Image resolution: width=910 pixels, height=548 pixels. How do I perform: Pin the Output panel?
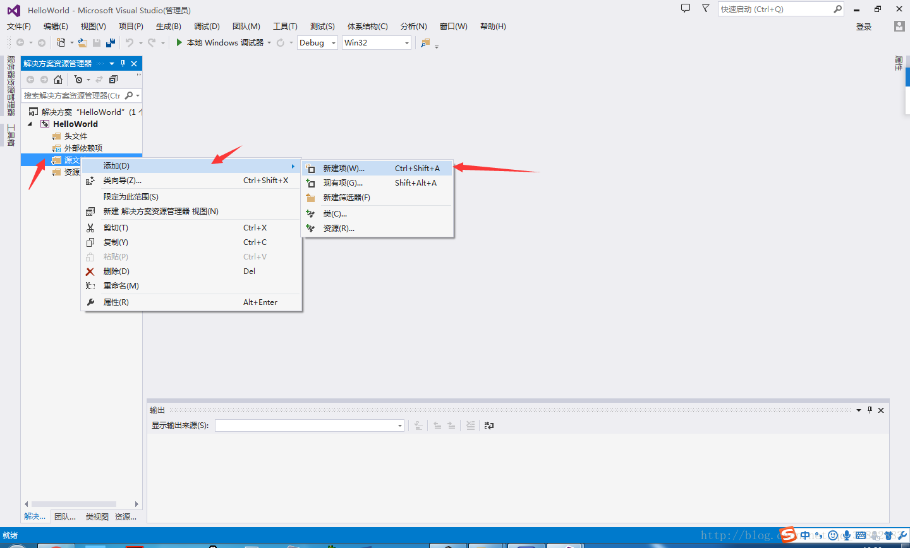[870, 410]
